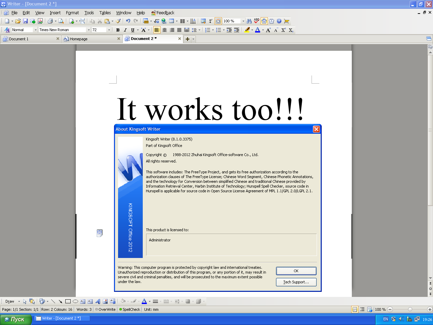Open the Format menu
Image resolution: width=433 pixels, height=325 pixels.
click(72, 13)
